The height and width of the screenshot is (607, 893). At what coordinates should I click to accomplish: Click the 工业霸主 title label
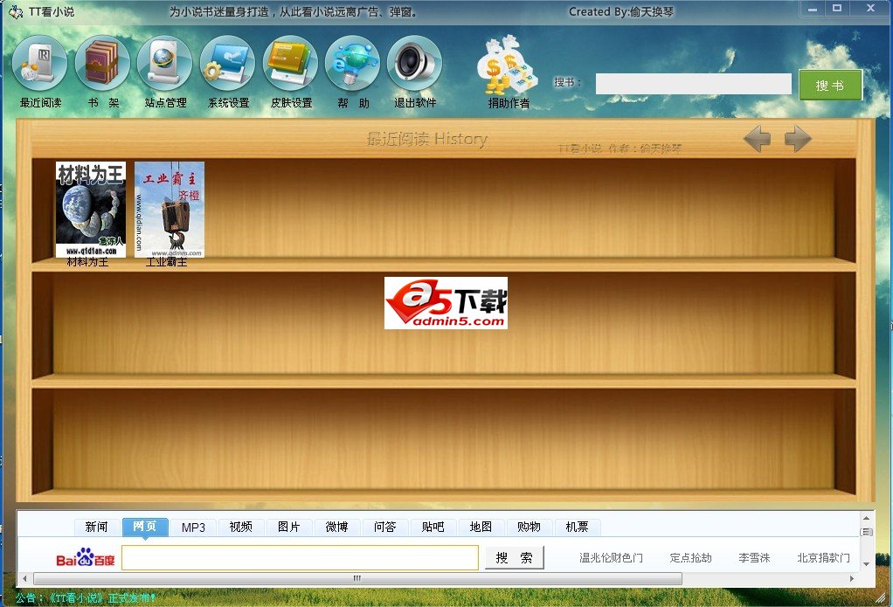(x=166, y=262)
